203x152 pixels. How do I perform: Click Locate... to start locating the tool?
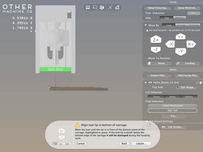click(141, 143)
